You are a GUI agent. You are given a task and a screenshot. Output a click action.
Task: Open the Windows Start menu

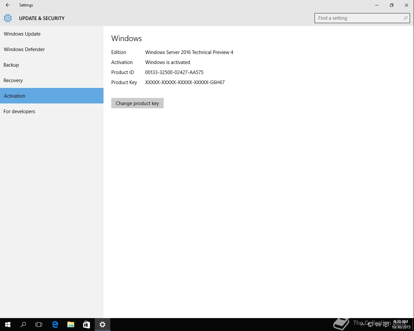[8, 325]
